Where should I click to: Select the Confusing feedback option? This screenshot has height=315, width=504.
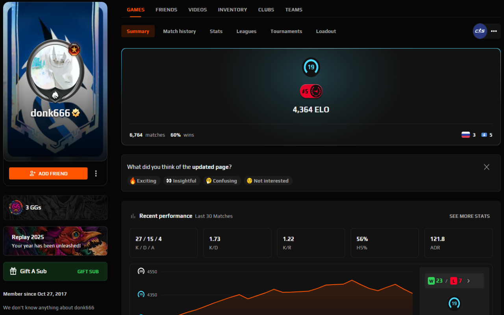pos(222,181)
